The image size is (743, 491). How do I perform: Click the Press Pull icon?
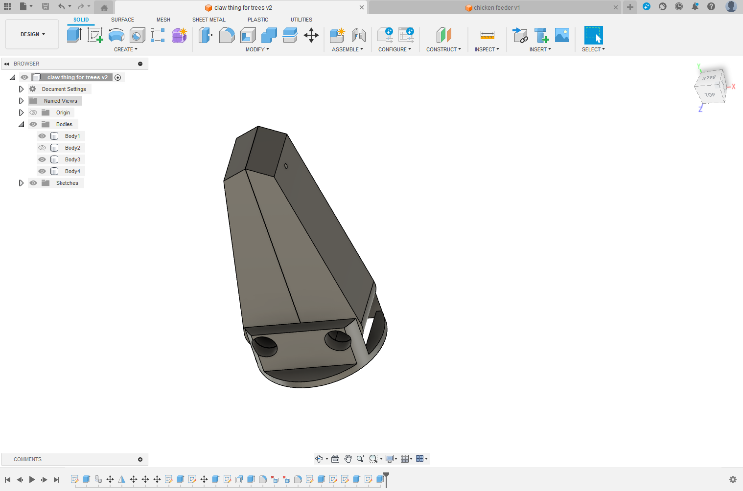(x=206, y=35)
